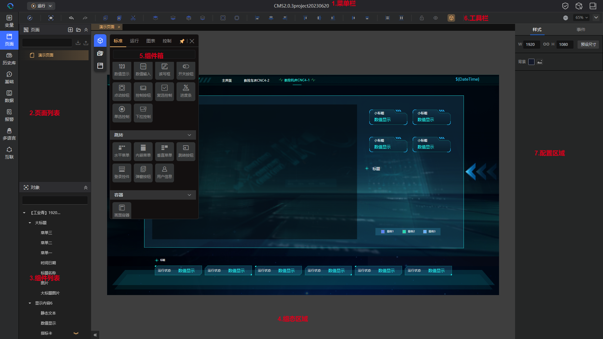
Task: Collapse the 跳转 section in component box
Action: coord(189,135)
